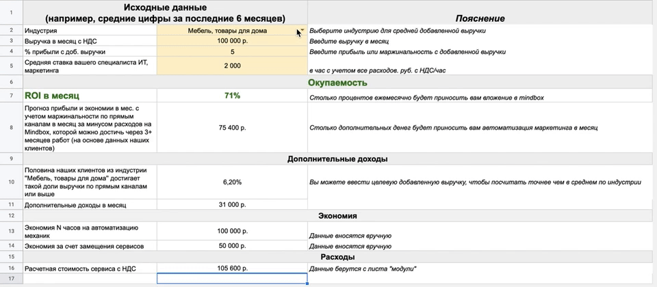Select 'Дополнительные доходы в месяц' label
This screenshot has width=657, height=287.
(90, 205)
